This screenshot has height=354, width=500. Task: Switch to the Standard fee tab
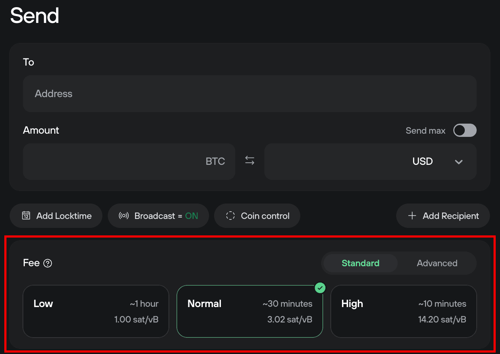360,263
